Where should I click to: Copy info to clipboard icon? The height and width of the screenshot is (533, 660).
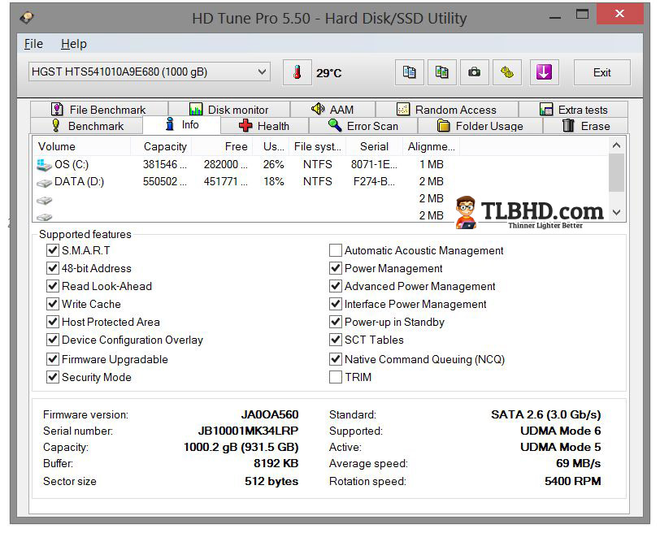pyautogui.click(x=409, y=72)
